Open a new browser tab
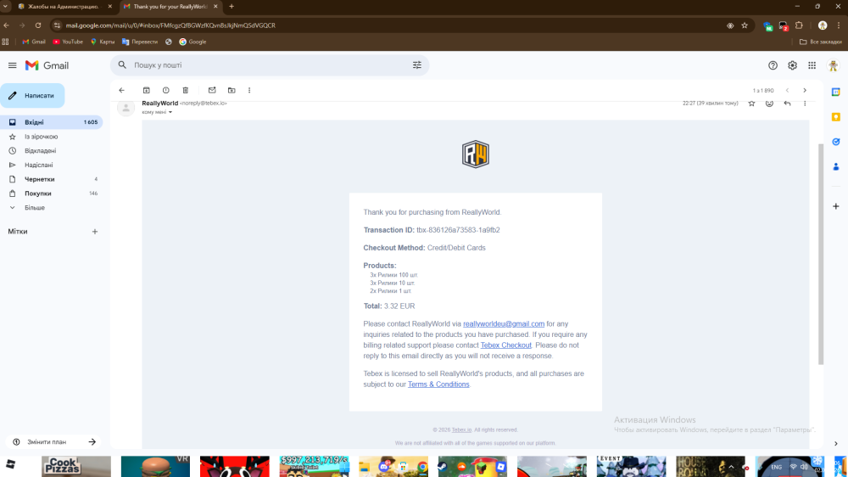 pos(232,7)
